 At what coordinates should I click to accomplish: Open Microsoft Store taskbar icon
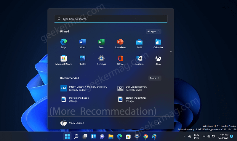pyautogui.click(x=128, y=137)
